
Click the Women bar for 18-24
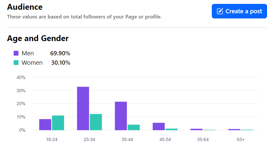pos(58,123)
